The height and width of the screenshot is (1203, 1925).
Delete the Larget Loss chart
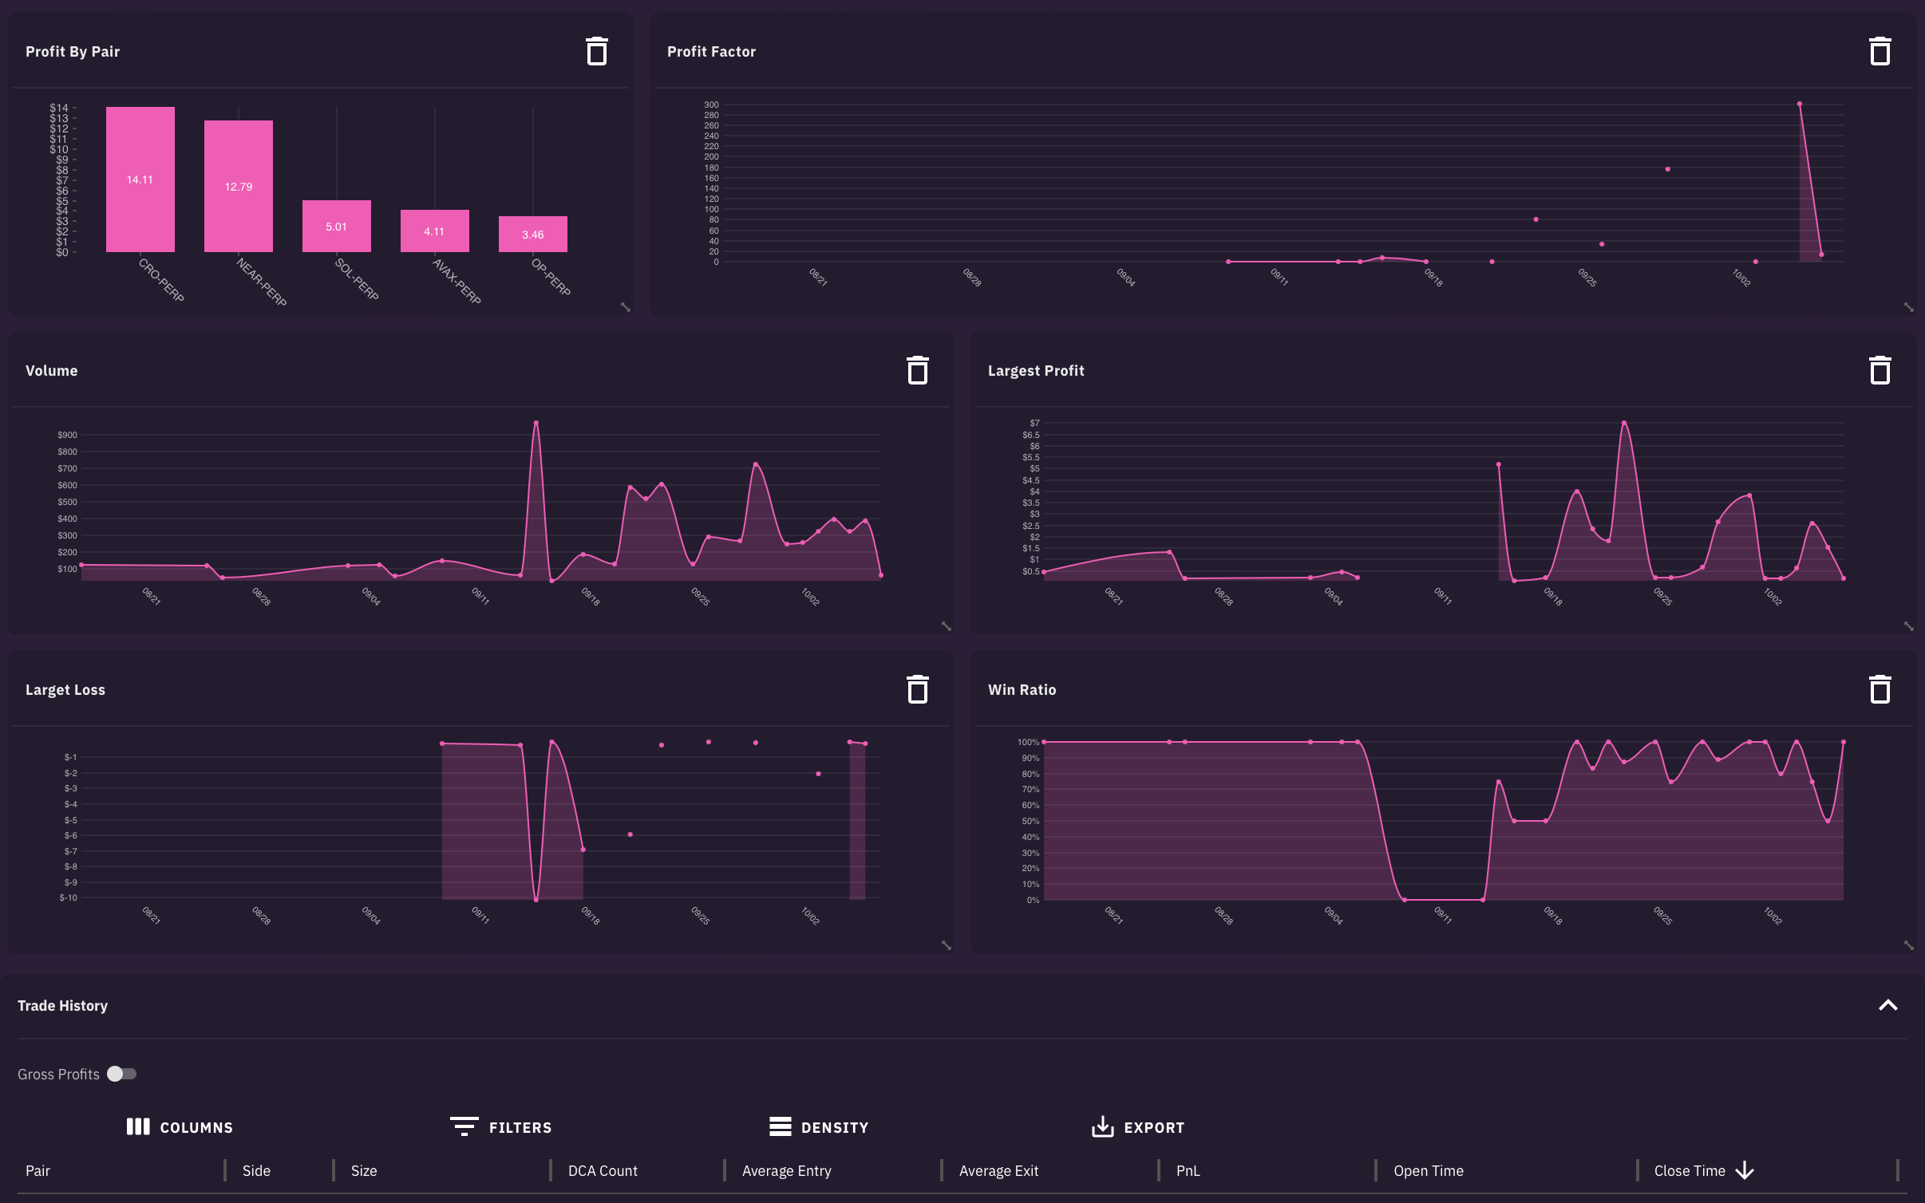[x=918, y=690]
